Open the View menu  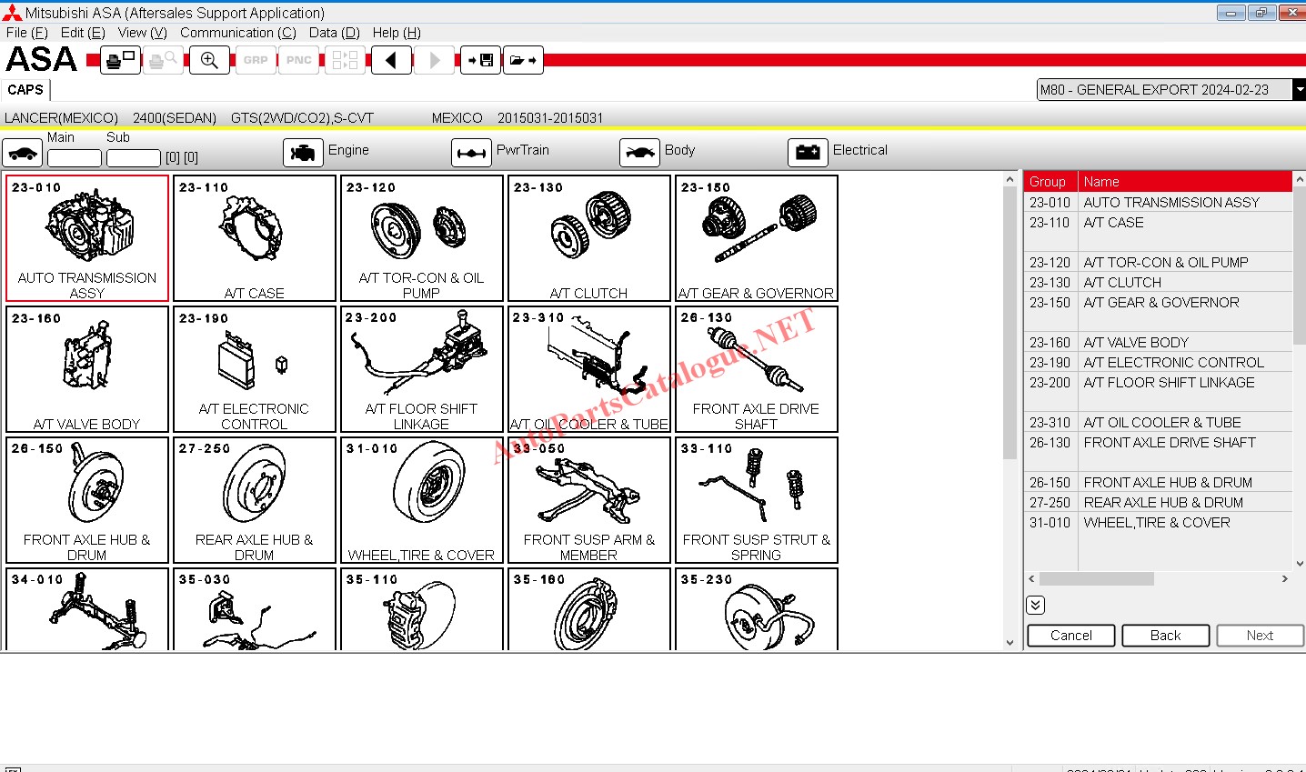[x=143, y=33]
